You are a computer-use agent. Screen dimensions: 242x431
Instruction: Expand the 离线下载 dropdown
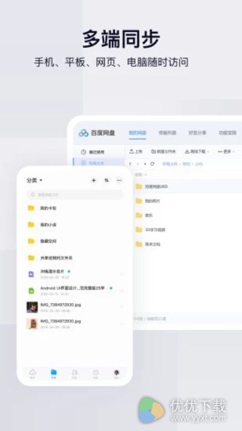(197, 152)
